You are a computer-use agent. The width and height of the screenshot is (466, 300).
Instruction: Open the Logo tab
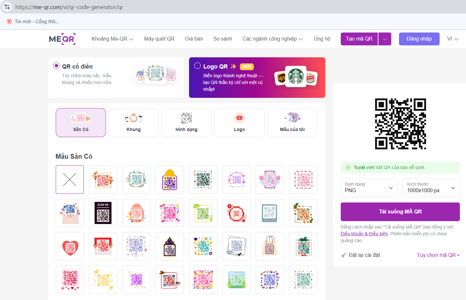coord(239,123)
